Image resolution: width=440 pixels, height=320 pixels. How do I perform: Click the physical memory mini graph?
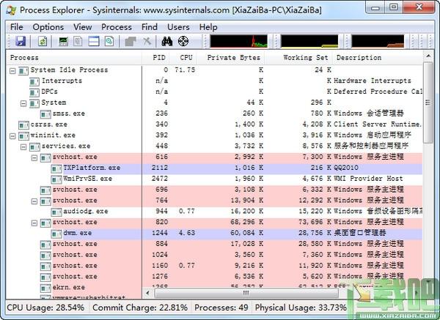[x=378, y=41]
